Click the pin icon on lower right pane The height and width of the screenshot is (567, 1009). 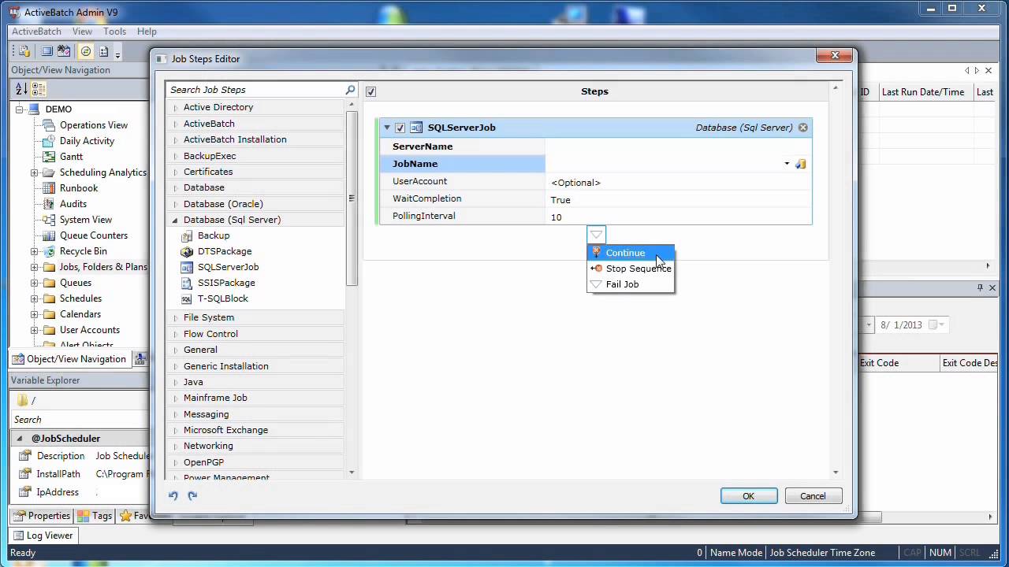pos(981,288)
